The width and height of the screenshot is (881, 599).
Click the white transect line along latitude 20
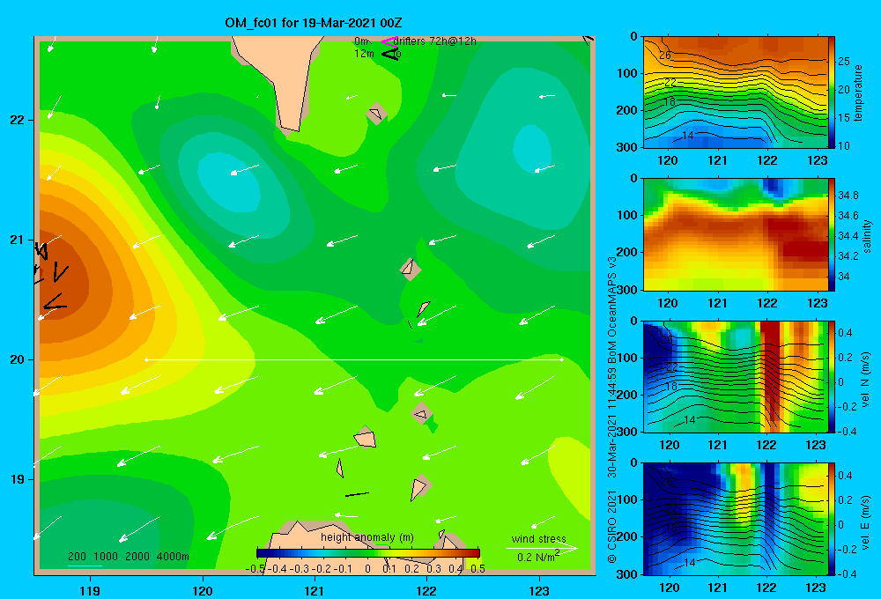pos(354,359)
